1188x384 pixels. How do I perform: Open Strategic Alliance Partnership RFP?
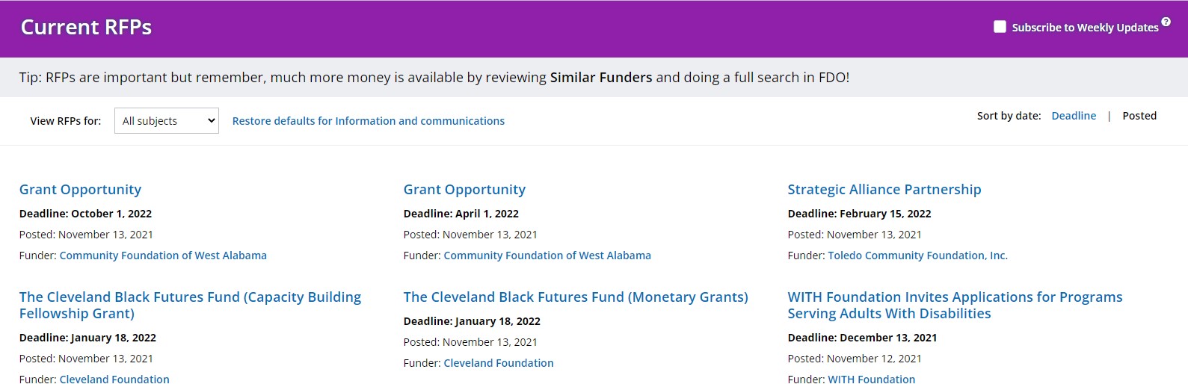tap(884, 190)
